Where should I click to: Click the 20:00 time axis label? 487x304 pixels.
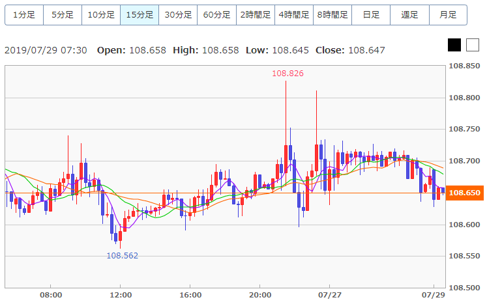260,295
